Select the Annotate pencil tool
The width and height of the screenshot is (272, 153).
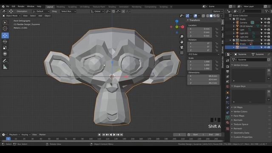coord(5,61)
